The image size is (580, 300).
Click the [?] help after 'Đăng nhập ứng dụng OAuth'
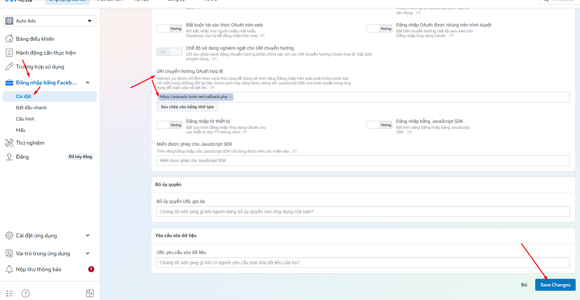point(451,36)
